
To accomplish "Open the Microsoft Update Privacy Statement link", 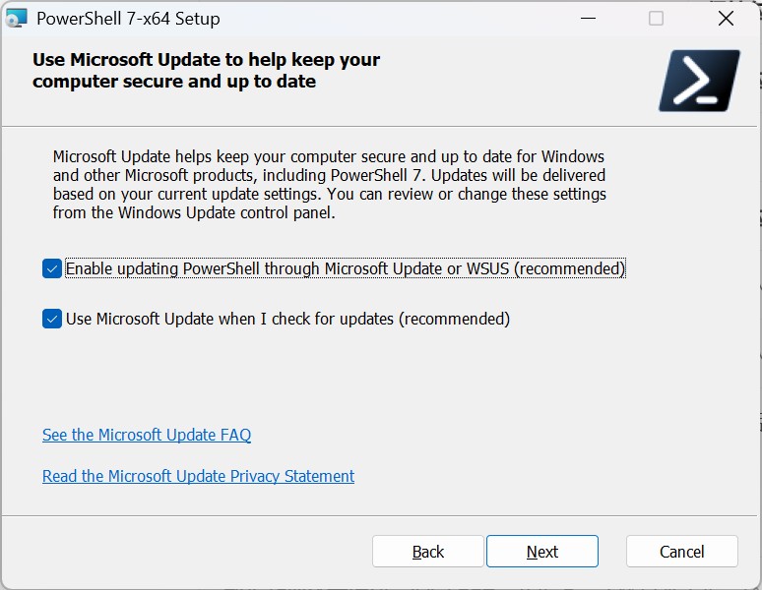I will tap(198, 476).
